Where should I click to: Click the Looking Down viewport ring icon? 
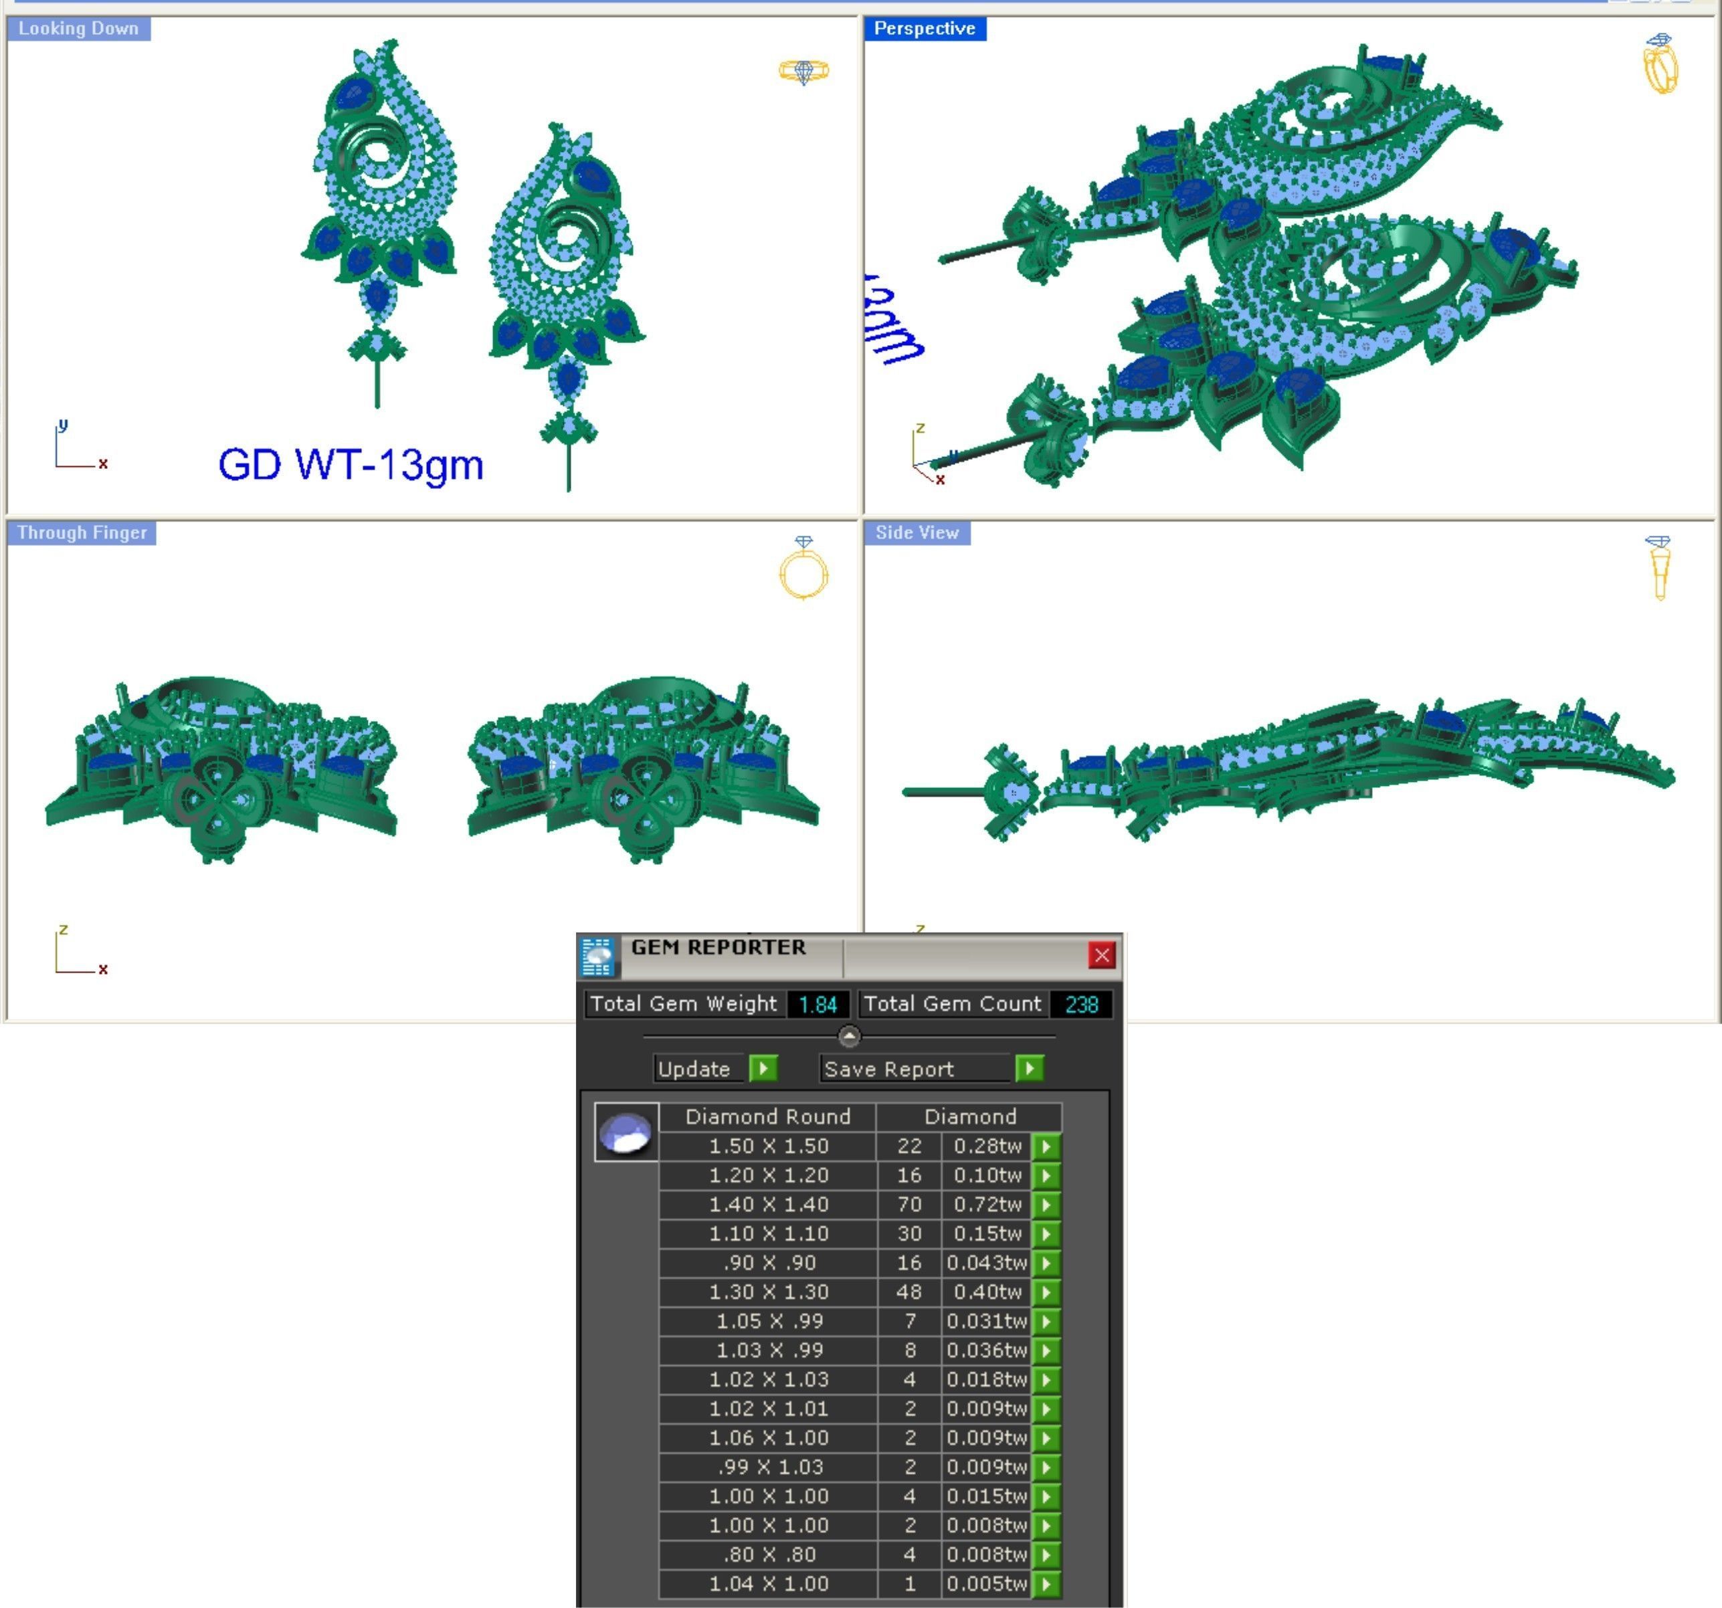click(x=803, y=71)
